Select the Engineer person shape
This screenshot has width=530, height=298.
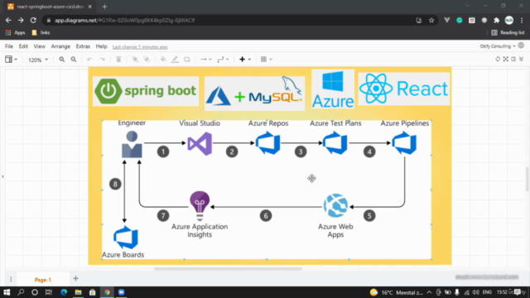(132, 145)
